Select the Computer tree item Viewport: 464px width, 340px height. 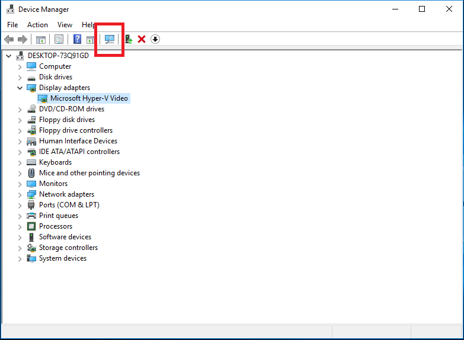[55, 66]
